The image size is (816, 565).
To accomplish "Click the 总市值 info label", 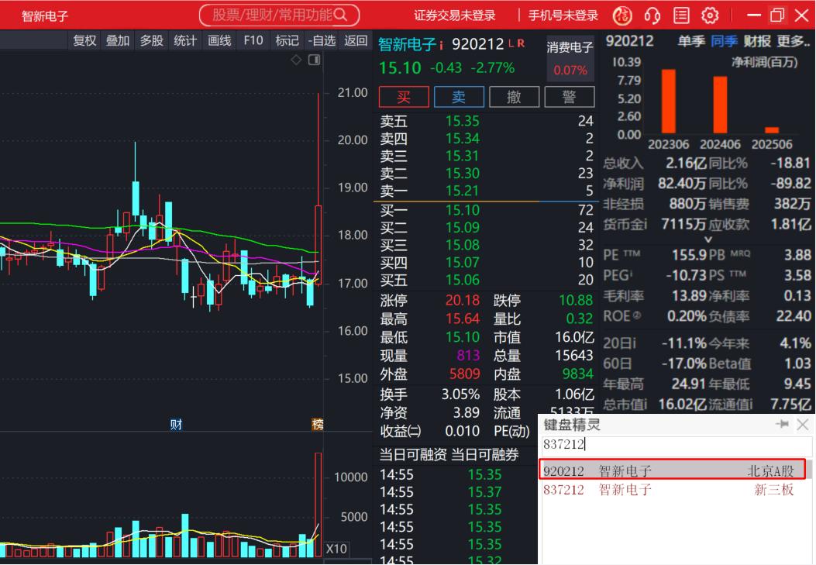I will tap(627, 405).
